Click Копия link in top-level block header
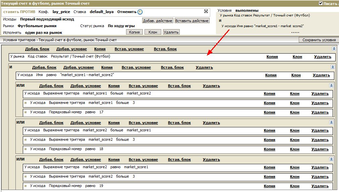Image resolution: width=339 pixels, height=192 pixels. [x=100, y=49]
